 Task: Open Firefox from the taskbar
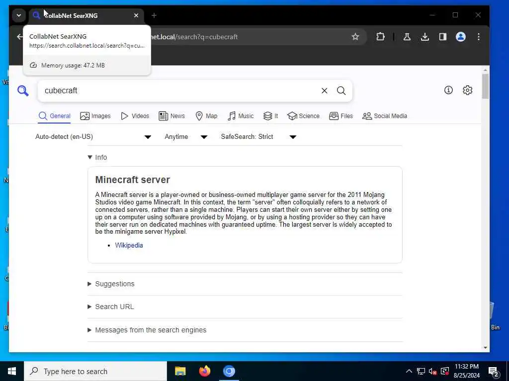(x=204, y=371)
